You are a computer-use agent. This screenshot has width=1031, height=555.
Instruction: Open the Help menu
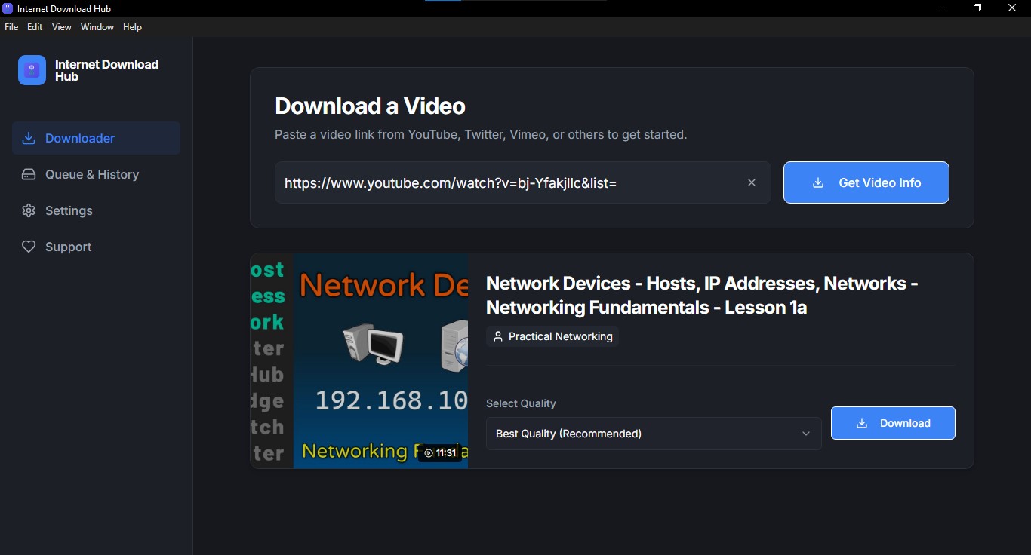[x=132, y=26]
